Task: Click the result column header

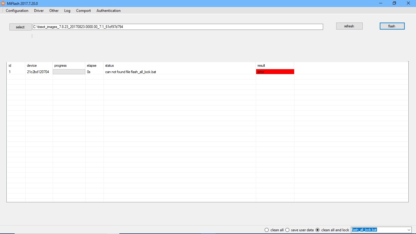Action: [x=275, y=66]
